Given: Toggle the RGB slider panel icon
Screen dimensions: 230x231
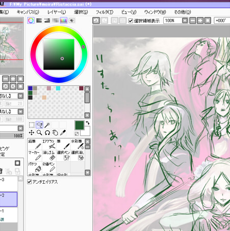Looking at the screenshot, I should click(39, 21).
